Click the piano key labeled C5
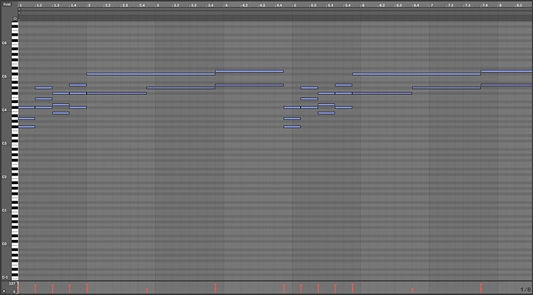 [x=15, y=76]
